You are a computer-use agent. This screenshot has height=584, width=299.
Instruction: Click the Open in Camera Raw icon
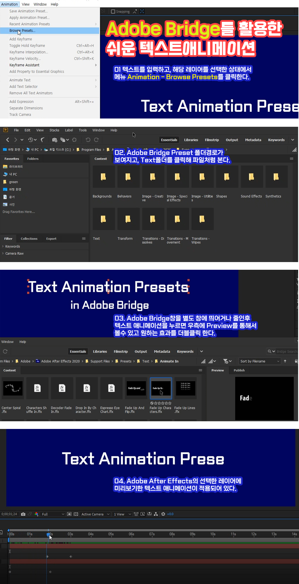coord(74,140)
